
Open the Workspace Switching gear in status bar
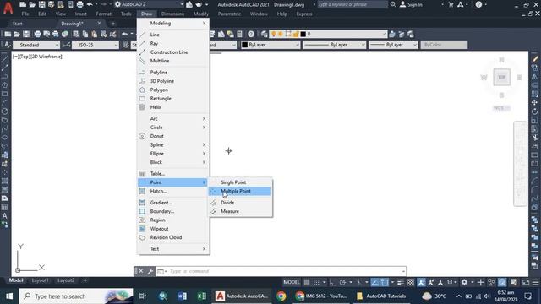[x=464, y=282]
